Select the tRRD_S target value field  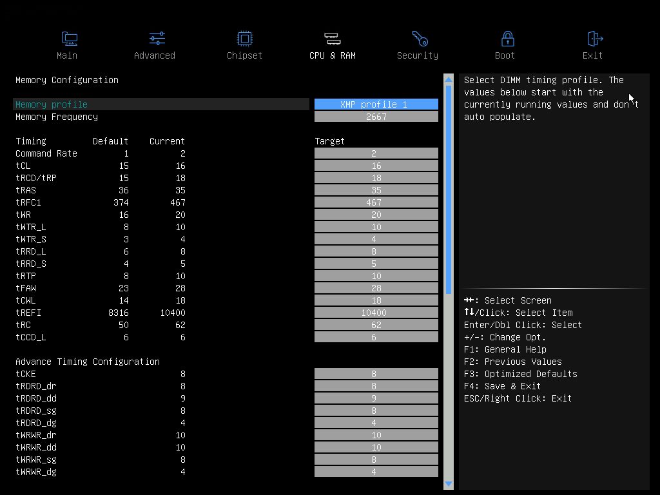(x=376, y=264)
